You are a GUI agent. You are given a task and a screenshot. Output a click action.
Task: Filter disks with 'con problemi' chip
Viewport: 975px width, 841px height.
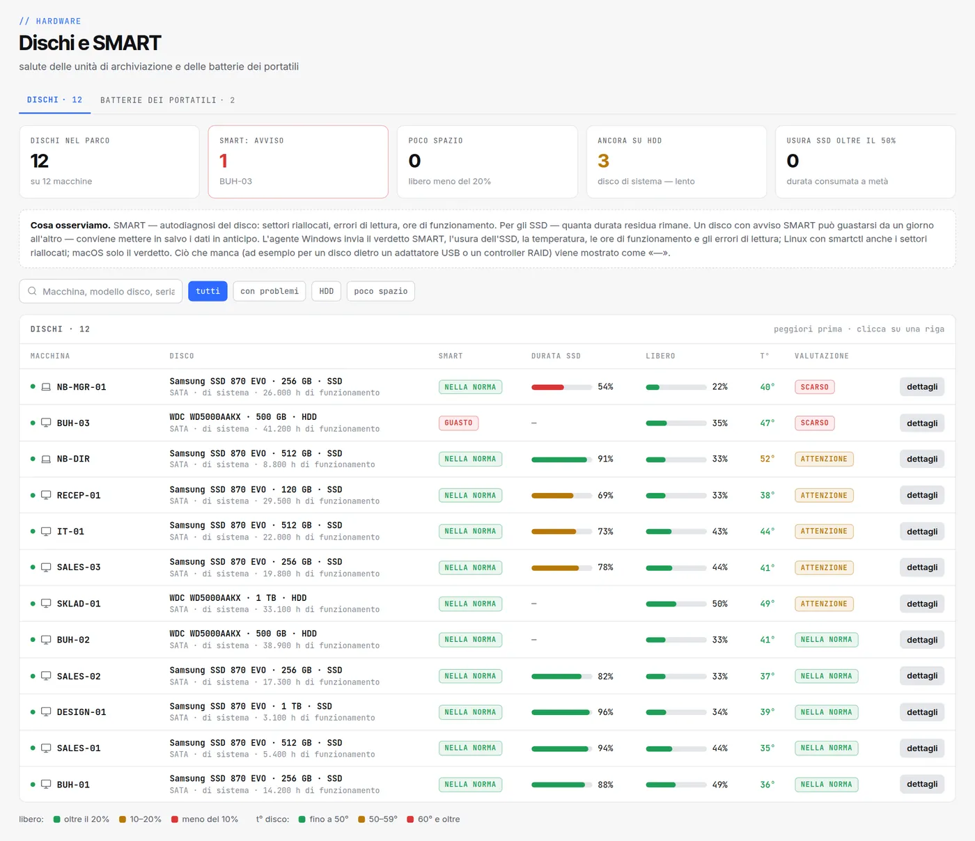tap(270, 291)
